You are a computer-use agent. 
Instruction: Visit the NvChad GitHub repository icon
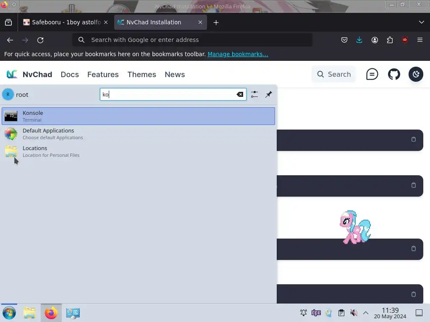[x=394, y=74]
